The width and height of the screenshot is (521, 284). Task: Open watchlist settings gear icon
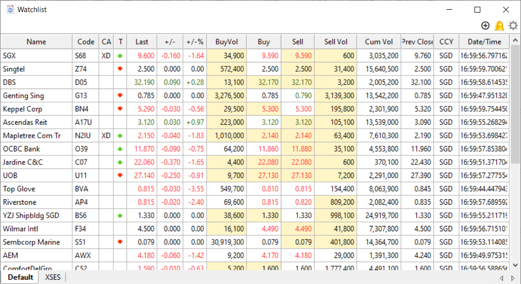(x=513, y=26)
